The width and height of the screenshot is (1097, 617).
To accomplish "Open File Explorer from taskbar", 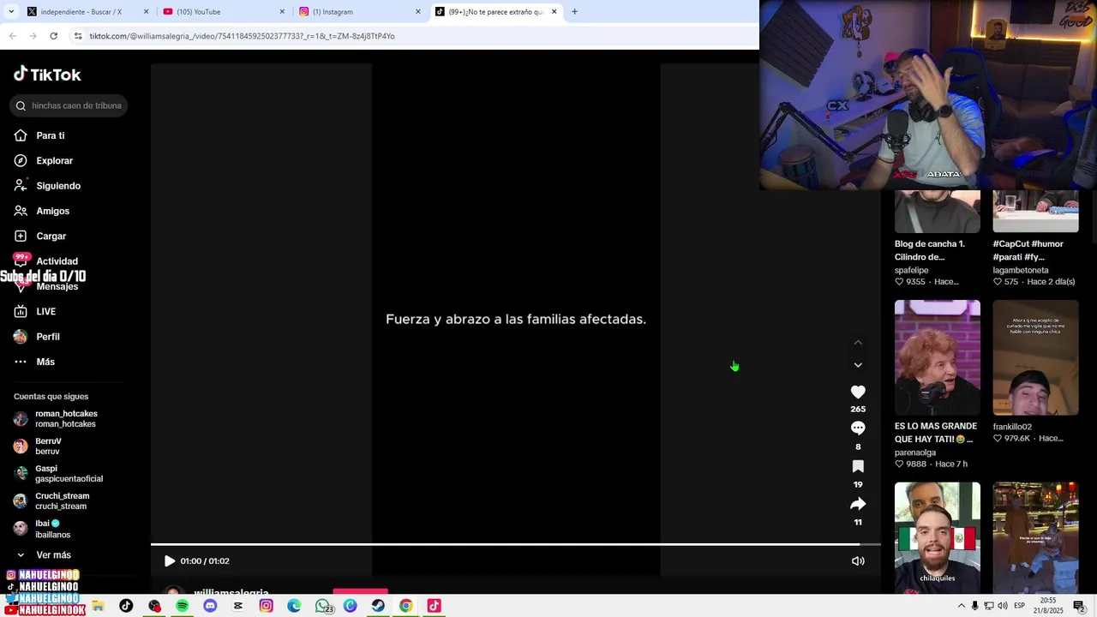I will tap(98, 606).
